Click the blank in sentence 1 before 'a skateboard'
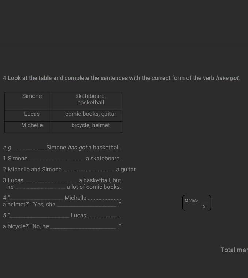The width and height of the screenshot is (248, 278). click(x=56, y=159)
